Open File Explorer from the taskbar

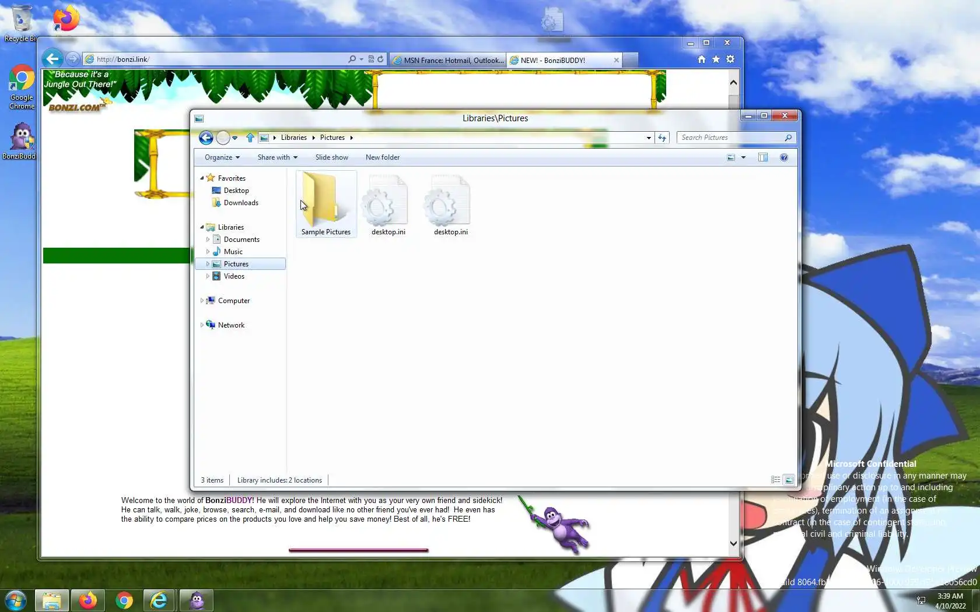(52, 600)
